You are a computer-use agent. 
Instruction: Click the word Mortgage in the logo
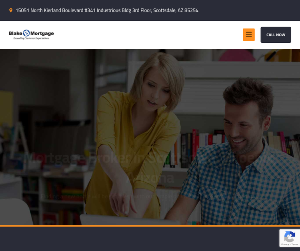point(42,34)
